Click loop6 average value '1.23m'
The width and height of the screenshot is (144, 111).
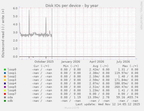click(94, 90)
